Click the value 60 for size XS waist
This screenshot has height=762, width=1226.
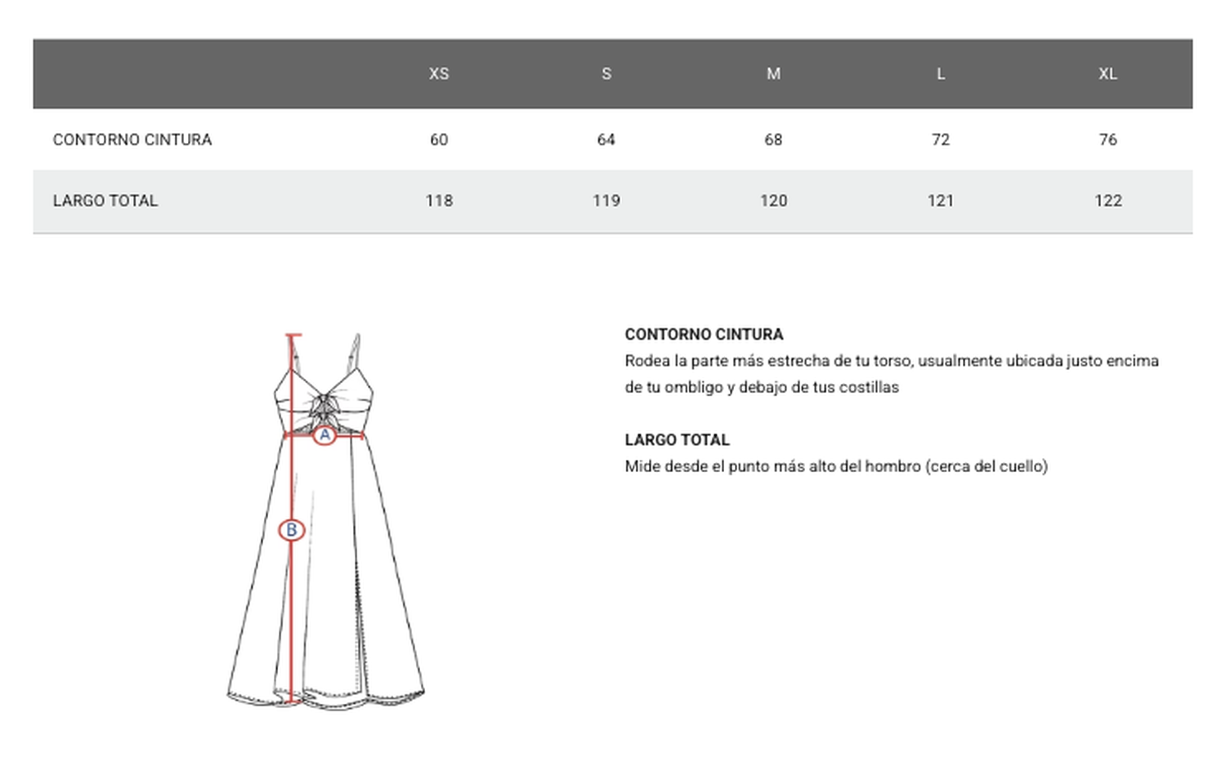pos(439,139)
